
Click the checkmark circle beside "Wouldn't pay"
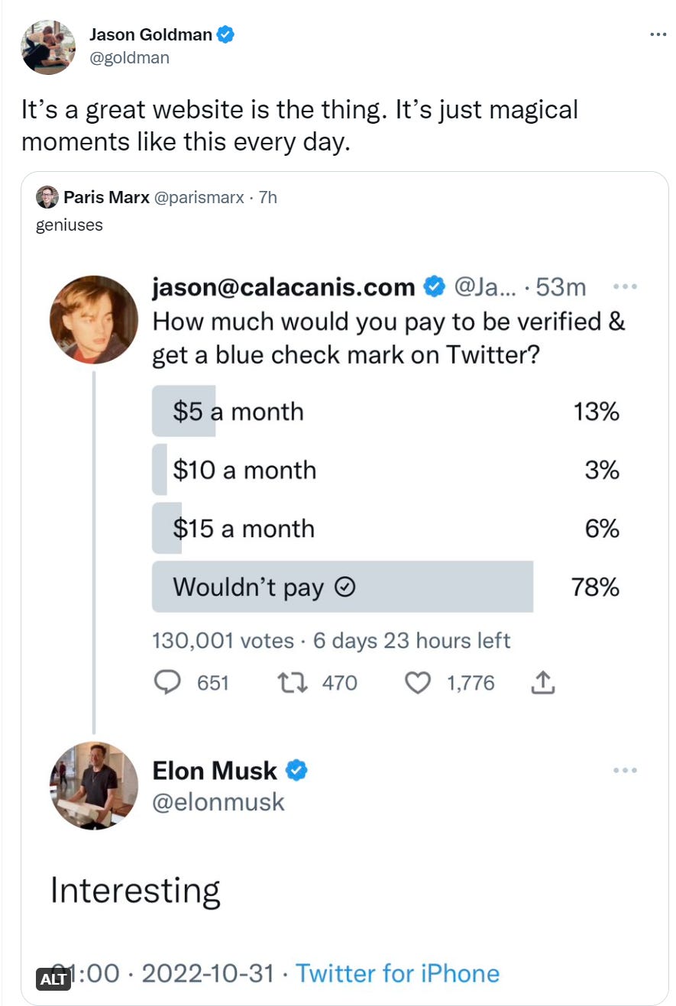346,587
